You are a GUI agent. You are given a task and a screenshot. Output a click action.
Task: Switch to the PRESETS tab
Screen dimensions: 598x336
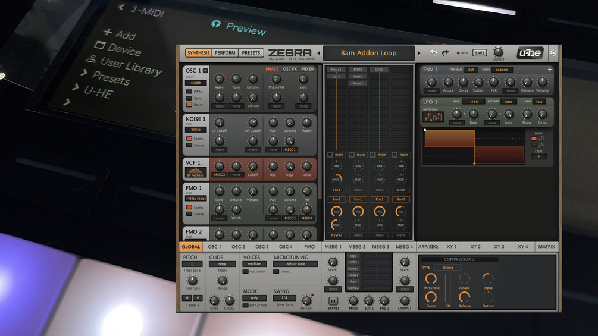click(251, 53)
